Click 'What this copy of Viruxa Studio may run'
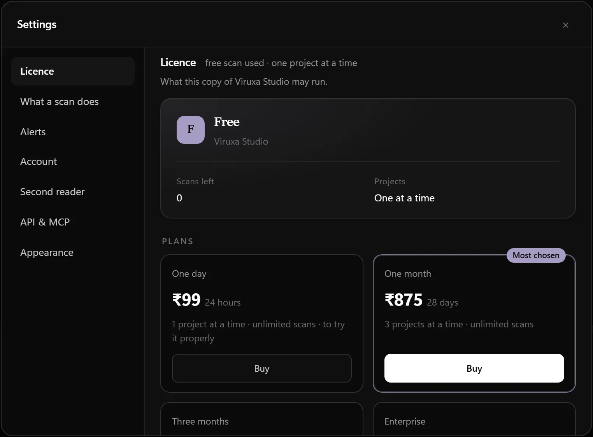 tap(244, 81)
